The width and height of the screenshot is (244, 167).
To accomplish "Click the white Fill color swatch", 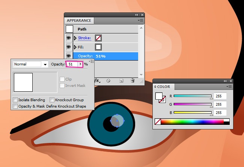I will (x=98, y=47).
